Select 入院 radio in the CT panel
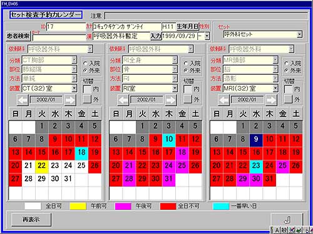The image size is (313, 234). (85, 63)
